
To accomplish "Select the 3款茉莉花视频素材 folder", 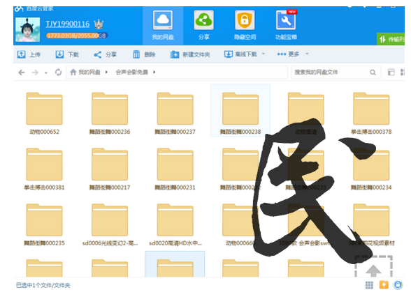I will [x=371, y=224].
